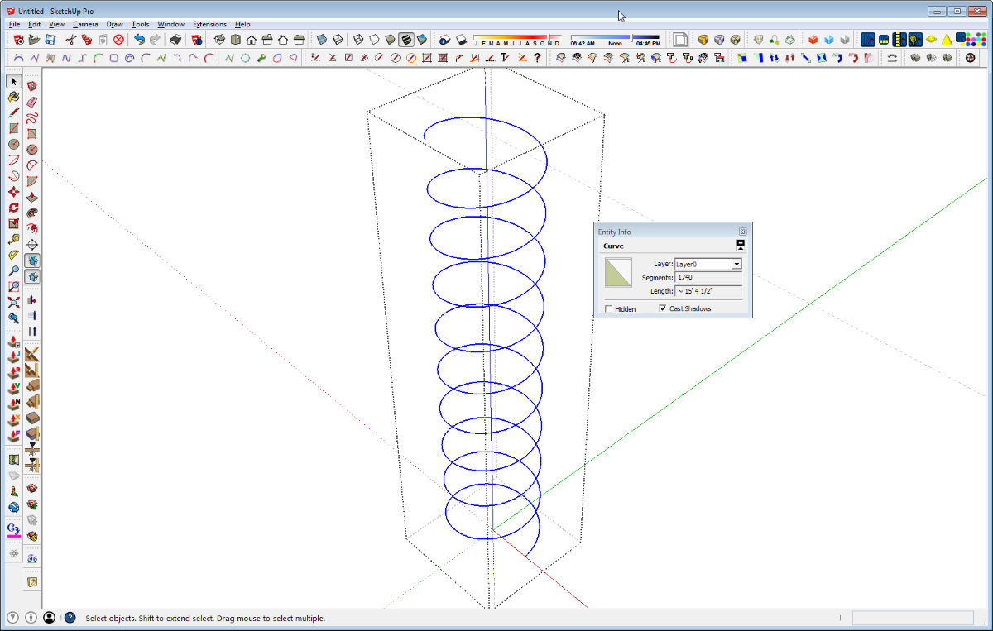993x631 pixels.
Task: Open the Extensions menu
Action: click(x=209, y=24)
